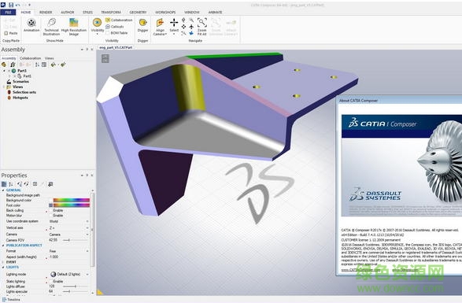462x303 pixels.
Task: Click the Assembly toolbar sort icon
Action: coord(38,65)
